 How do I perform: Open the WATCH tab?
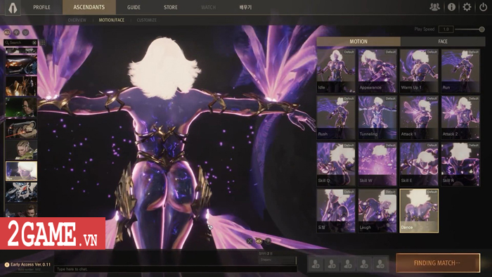point(208,7)
